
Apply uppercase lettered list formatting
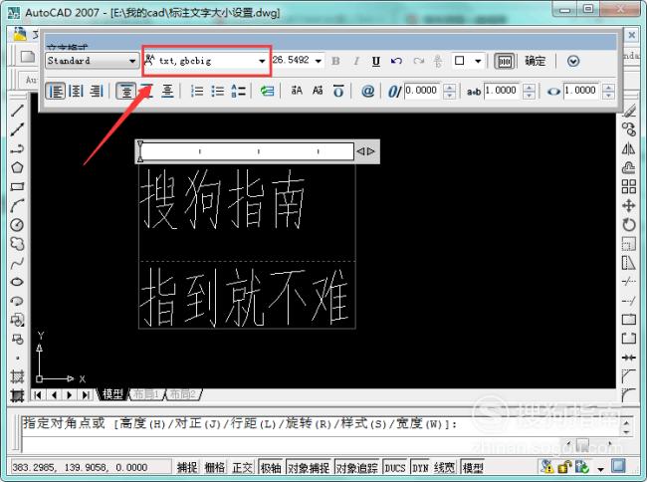[238, 91]
